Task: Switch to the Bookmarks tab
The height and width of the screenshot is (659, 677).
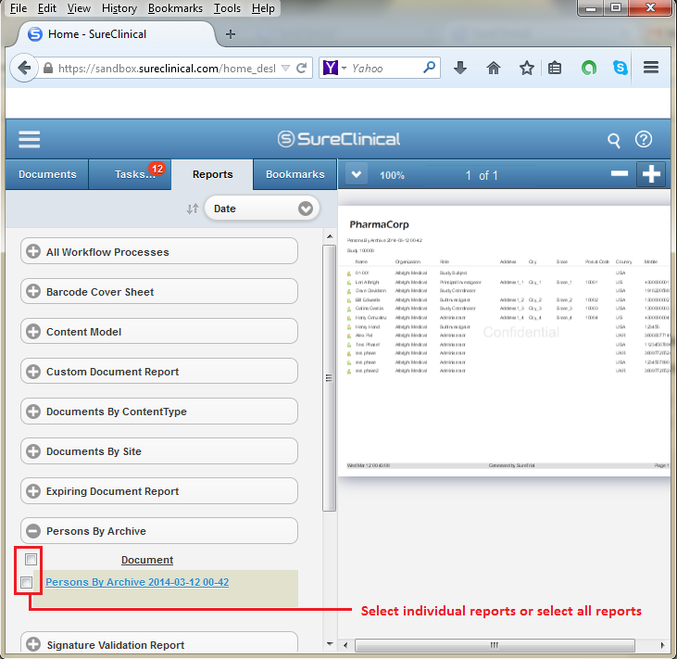Action: (x=295, y=174)
